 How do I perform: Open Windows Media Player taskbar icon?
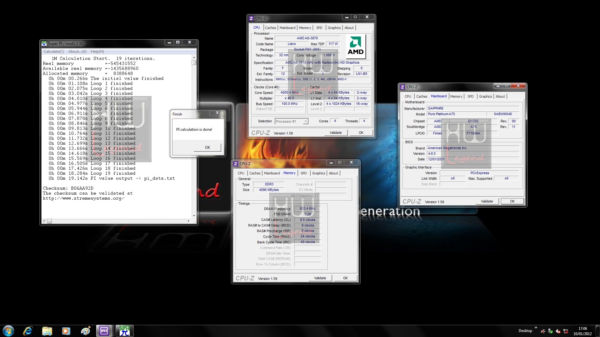pyautogui.click(x=66, y=331)
